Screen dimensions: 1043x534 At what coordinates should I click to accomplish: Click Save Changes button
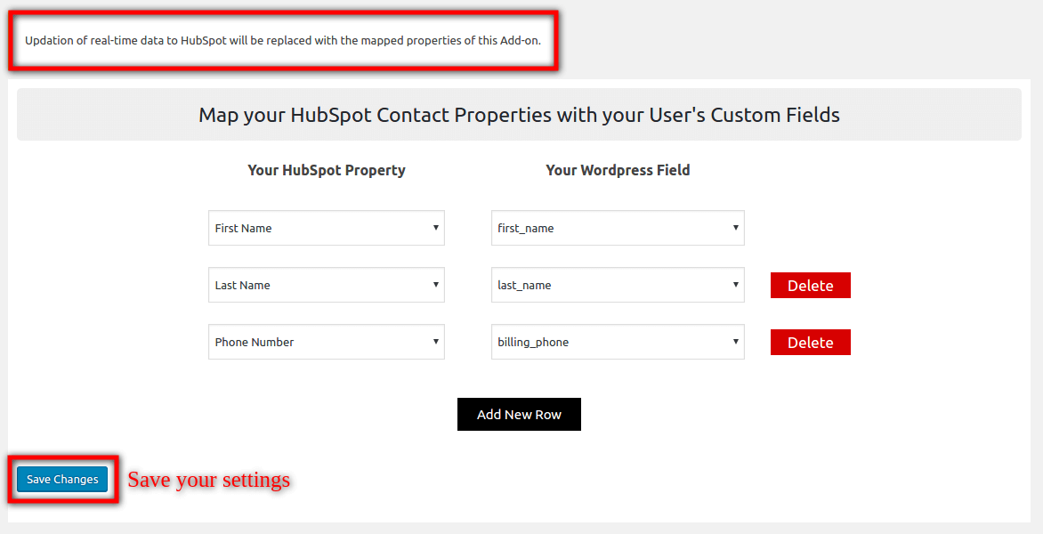62,480
